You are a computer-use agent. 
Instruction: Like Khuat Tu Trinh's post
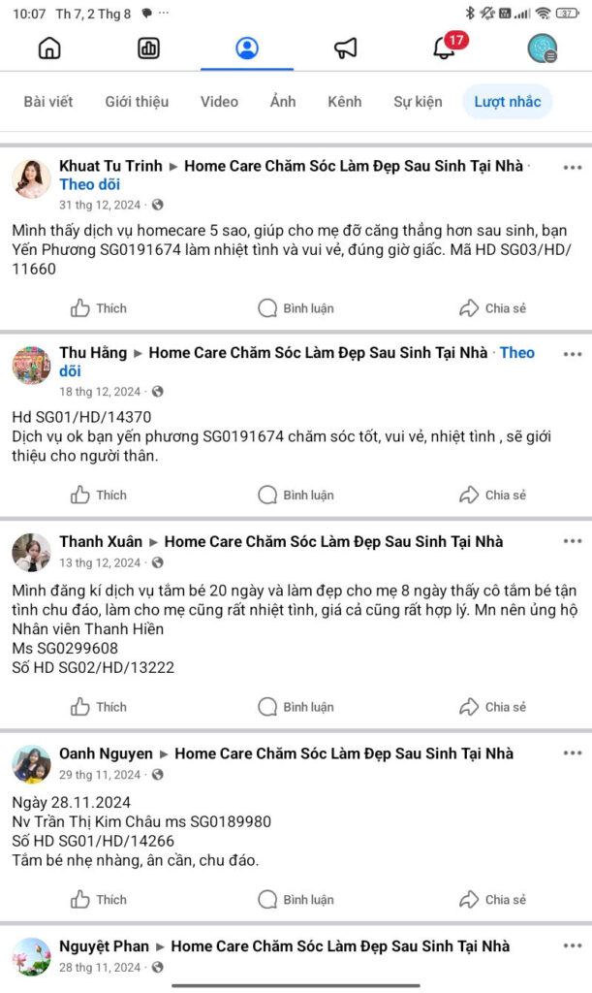(99, 308)
